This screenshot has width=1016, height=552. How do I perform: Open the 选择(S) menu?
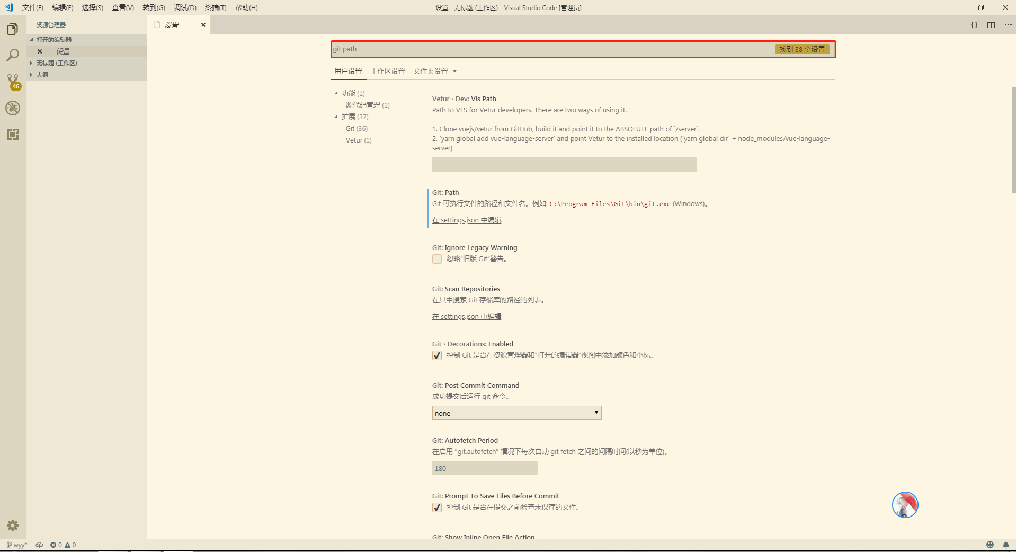(93, 7)
